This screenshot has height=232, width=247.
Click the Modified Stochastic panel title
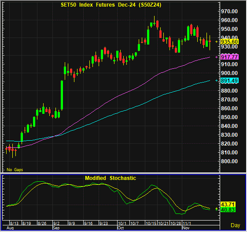111,178
